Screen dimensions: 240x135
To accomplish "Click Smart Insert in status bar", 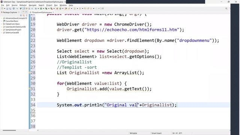I will pyautogui.click(x=156, y=133).
